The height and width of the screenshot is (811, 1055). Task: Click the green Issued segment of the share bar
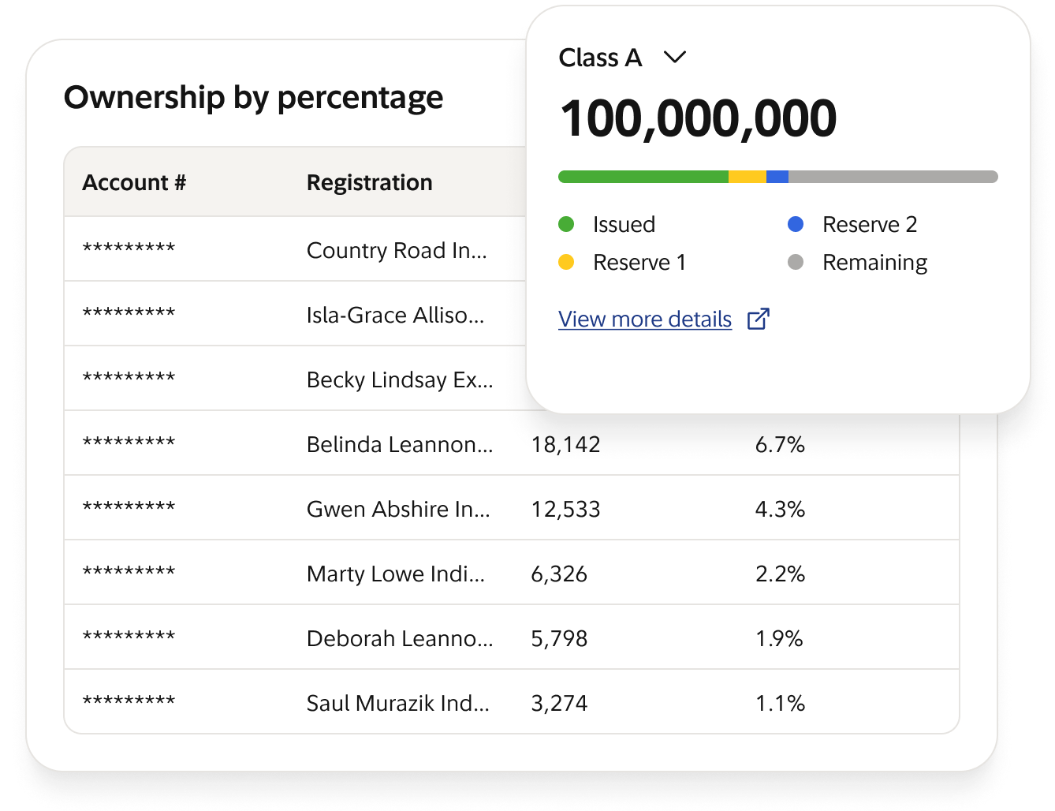(643, 177)
